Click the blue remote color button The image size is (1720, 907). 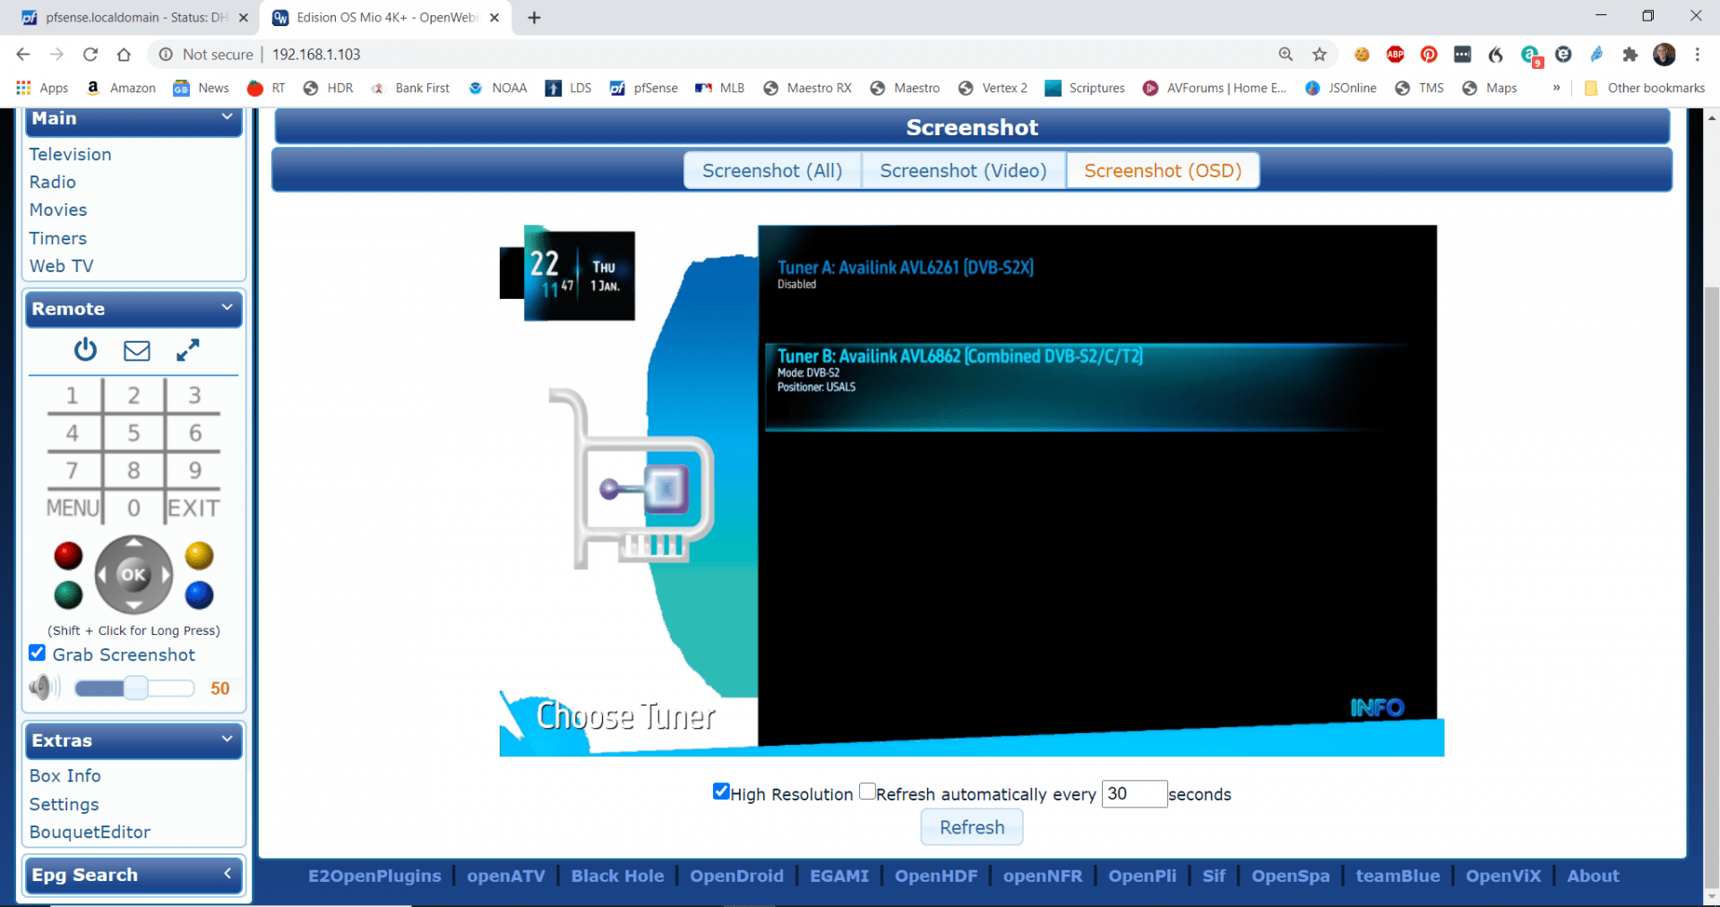[199, 595]
